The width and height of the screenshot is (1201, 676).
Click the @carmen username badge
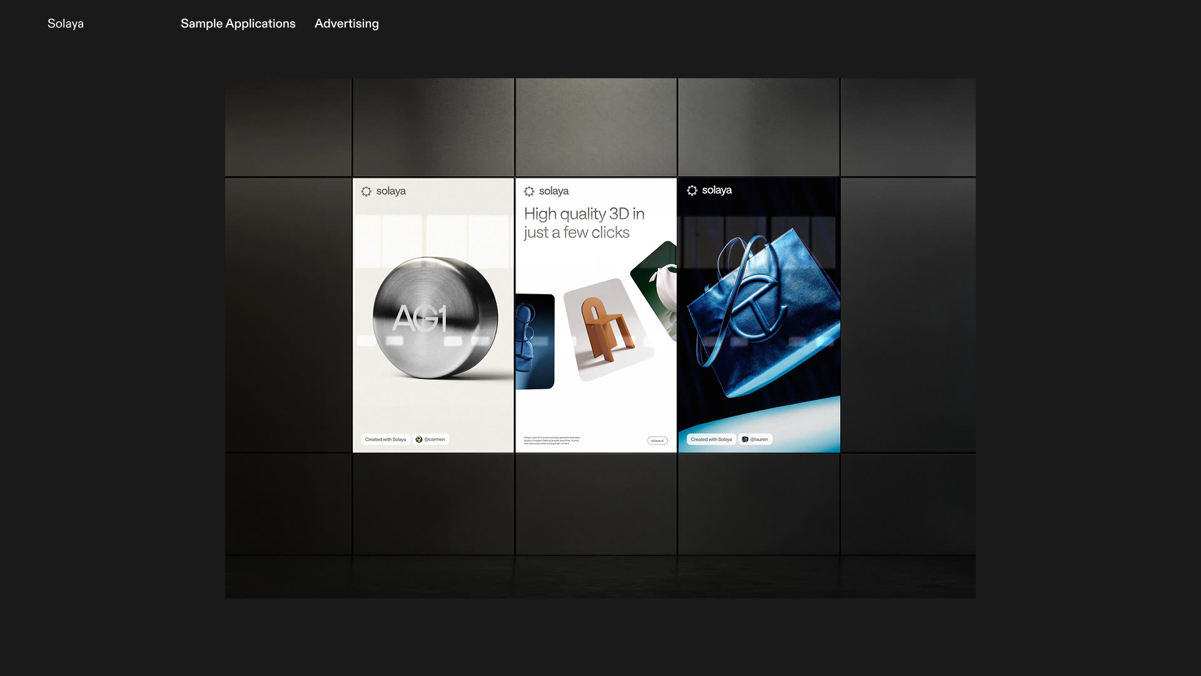click(x=433, y=439)
